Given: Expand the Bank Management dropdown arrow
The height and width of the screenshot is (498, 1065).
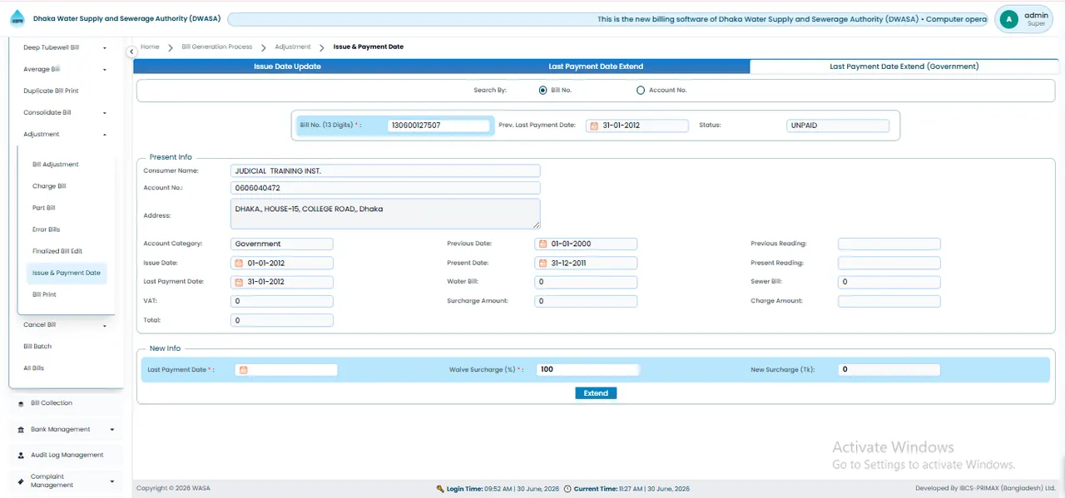Looking at the screenshot, I should point(112,430).
